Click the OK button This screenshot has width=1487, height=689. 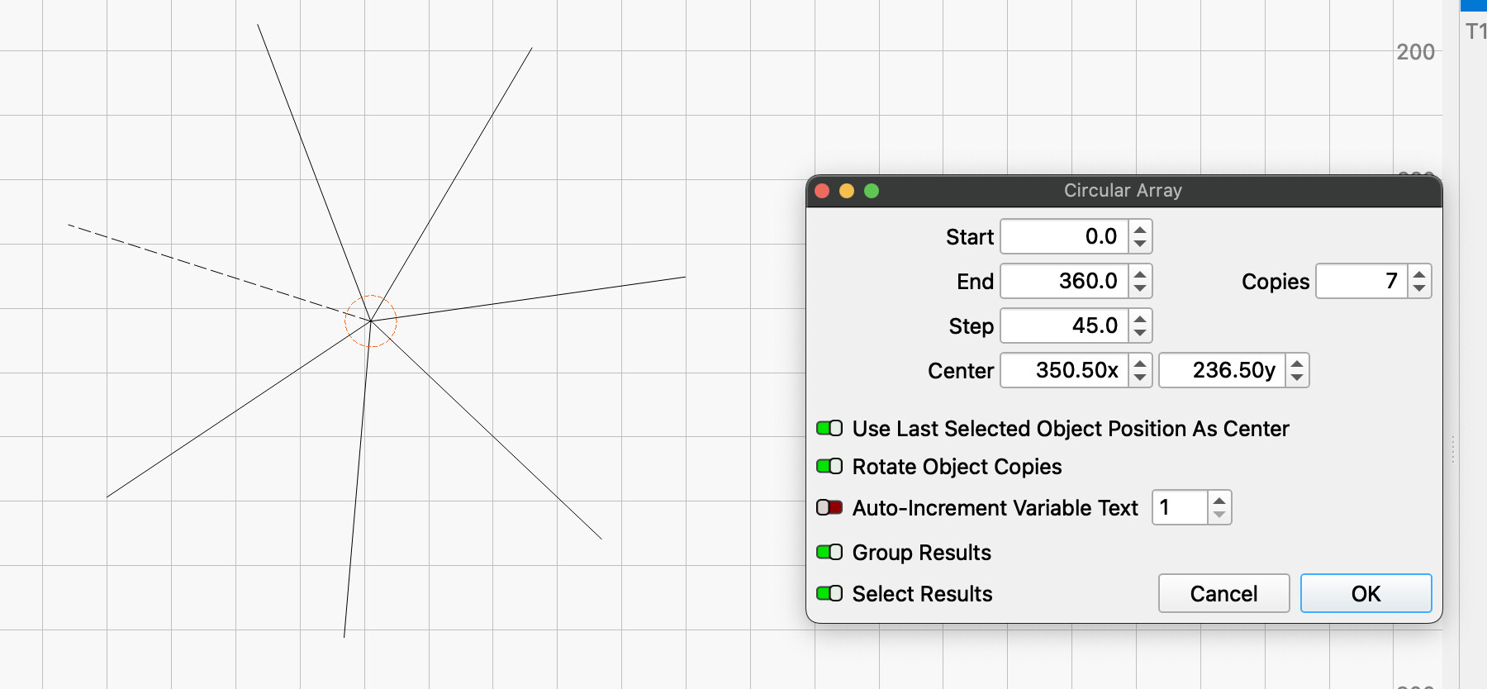[x=1366, y=593]
